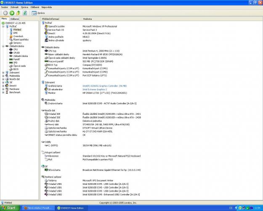Image resolution: width=263 pixels, height=211 pixels.
Task: Click the CPU typ row icon
Action: pyautogui.click(x=46, y=51)
